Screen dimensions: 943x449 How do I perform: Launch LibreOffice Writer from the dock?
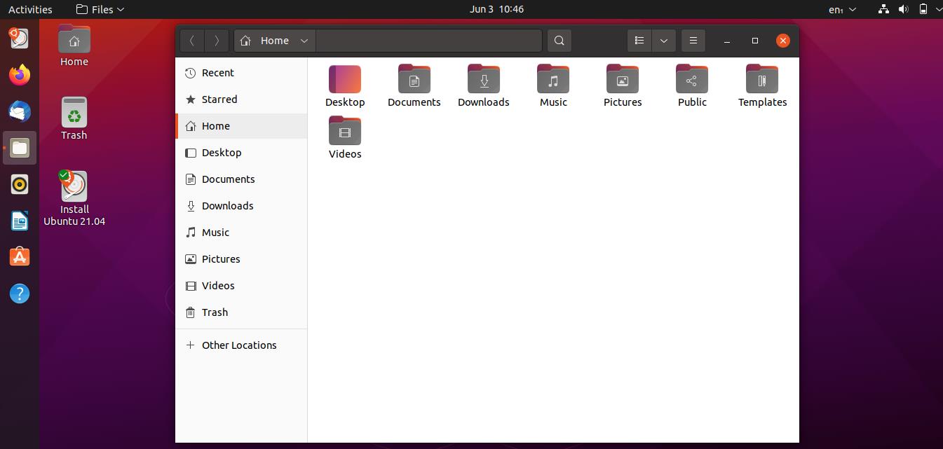[x=20, y=221]
